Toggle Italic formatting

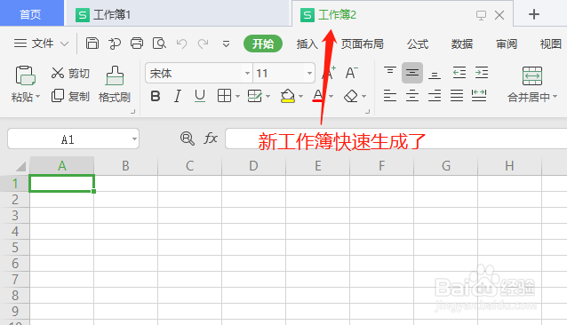pyautogui.click(x=177, y=97)
